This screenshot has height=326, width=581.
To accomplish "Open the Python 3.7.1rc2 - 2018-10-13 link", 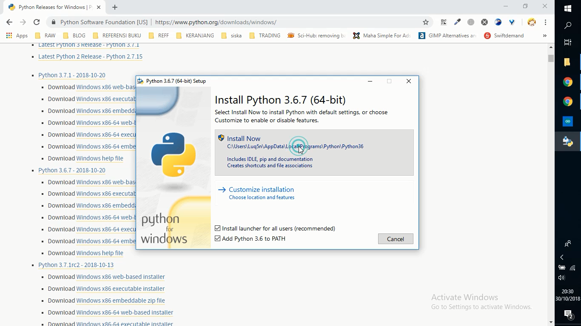I will (76, 265).
